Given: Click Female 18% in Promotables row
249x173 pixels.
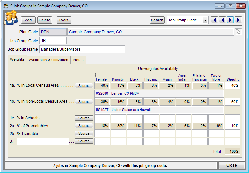Looking at the screenshot, I should pyautogui.click(x=102, y=126).
